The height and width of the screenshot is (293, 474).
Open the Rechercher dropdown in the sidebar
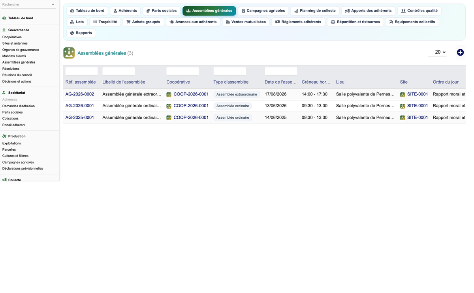(x=28, y=5)
